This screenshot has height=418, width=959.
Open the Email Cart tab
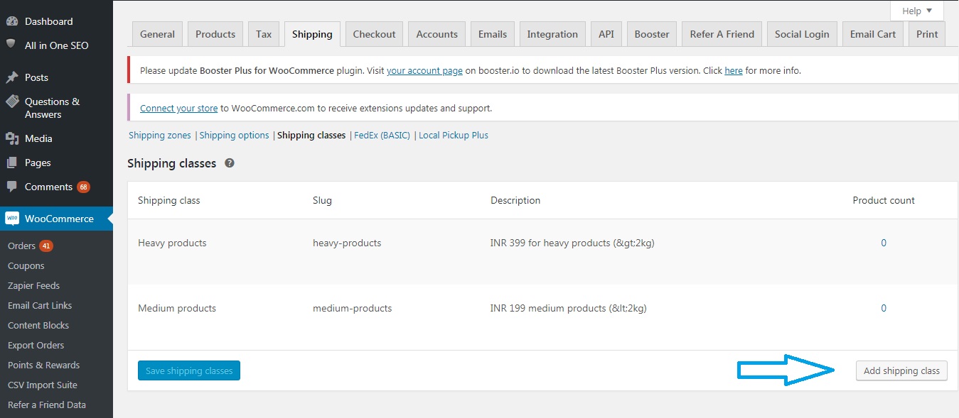(x=873, y=34)
